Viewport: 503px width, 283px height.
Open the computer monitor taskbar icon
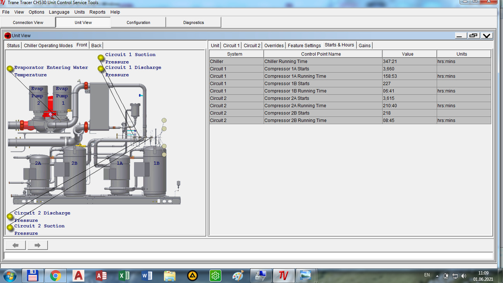(x=261, y=276)
